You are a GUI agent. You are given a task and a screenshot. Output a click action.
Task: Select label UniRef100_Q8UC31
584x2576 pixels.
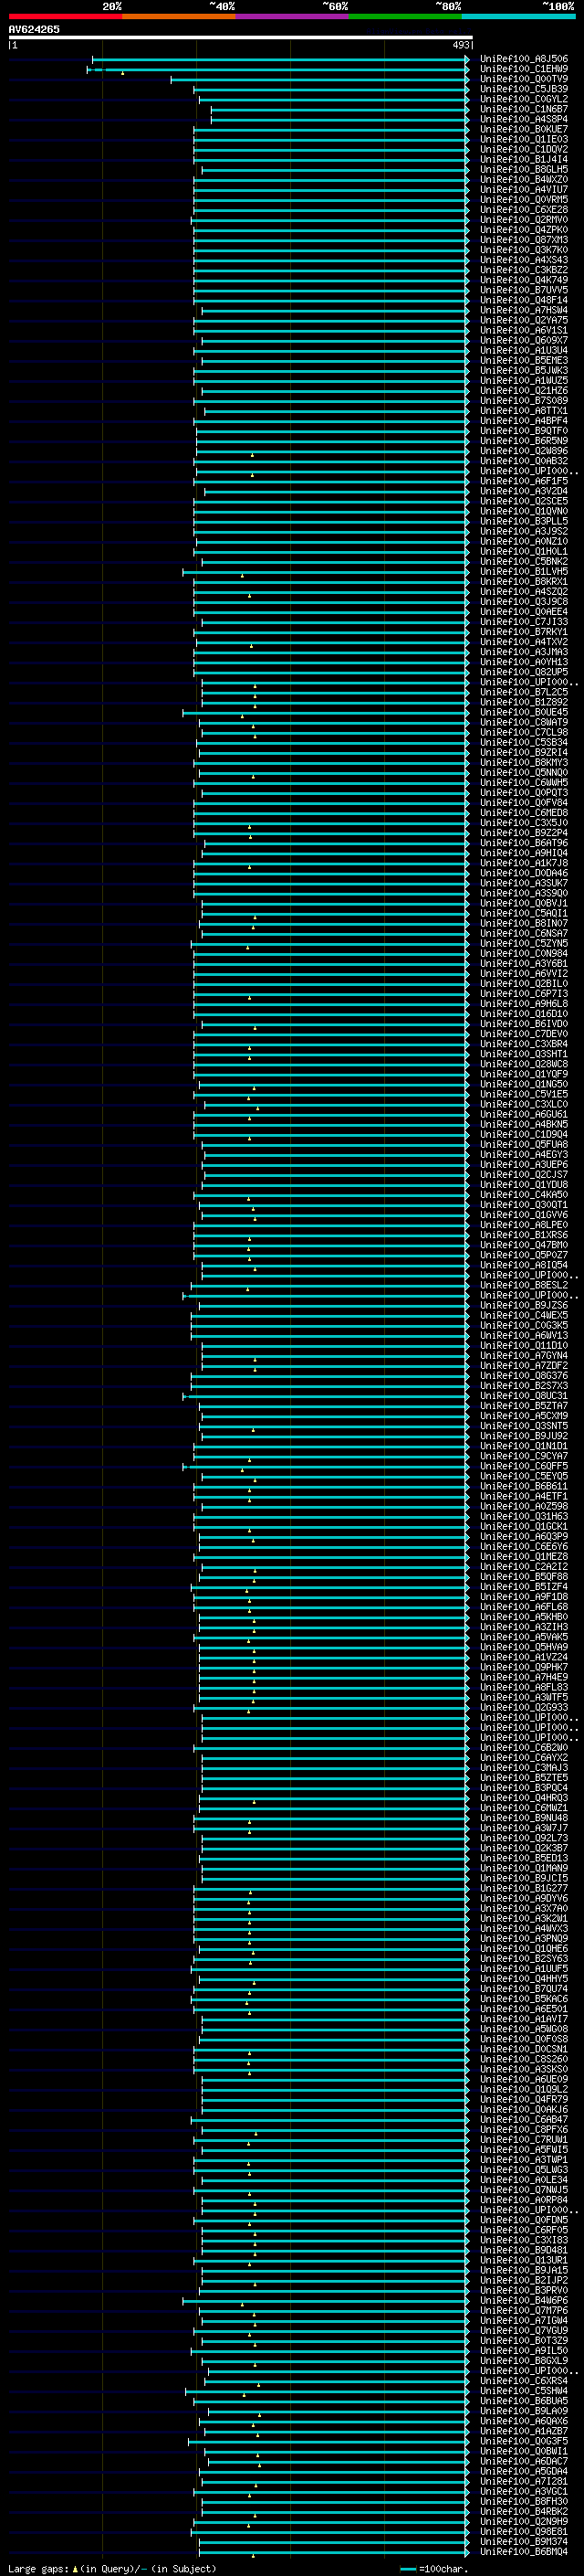[523, 1396]
